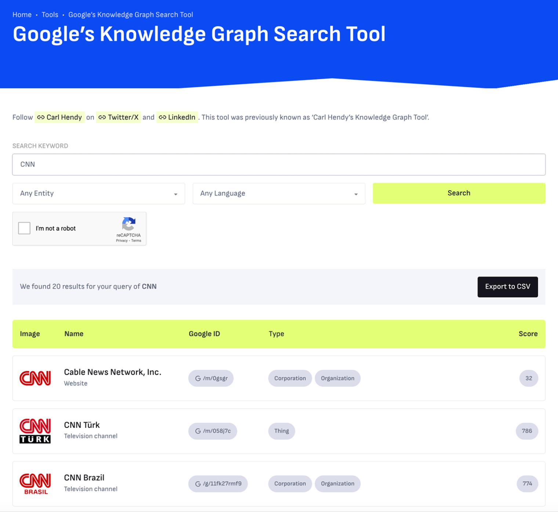Click the Thing tag for CNN Türk
This screenshot has height=512, width=558.
pos(282,431)
